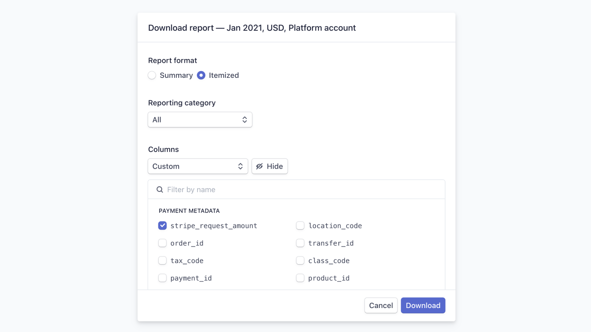Tick the class_code checkbox

300,260
